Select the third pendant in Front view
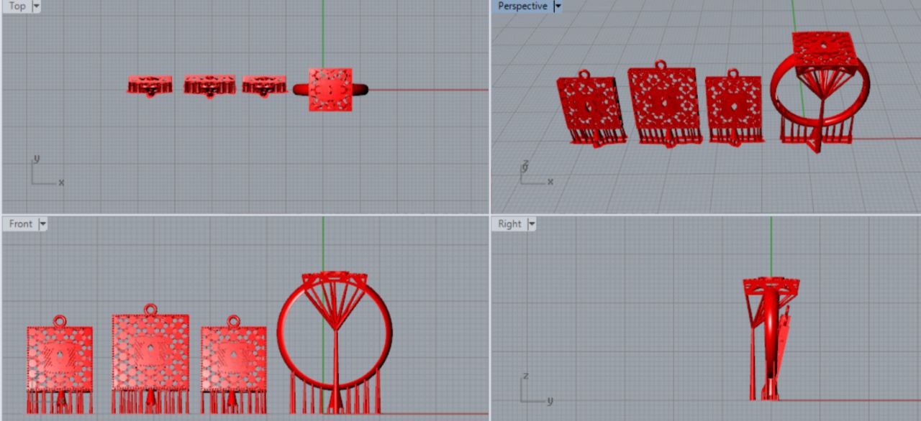 click(233, 364)
